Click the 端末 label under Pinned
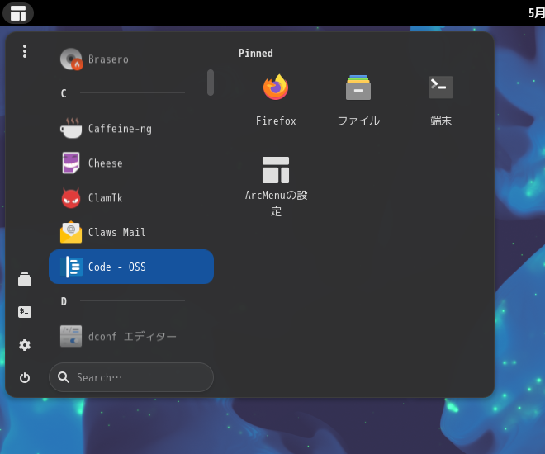 (441, 121)
